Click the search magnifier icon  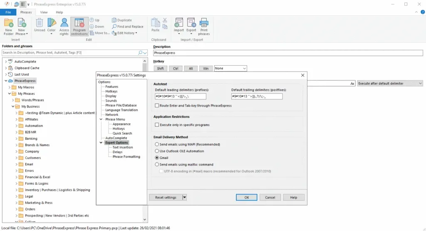tap(140, 52)
